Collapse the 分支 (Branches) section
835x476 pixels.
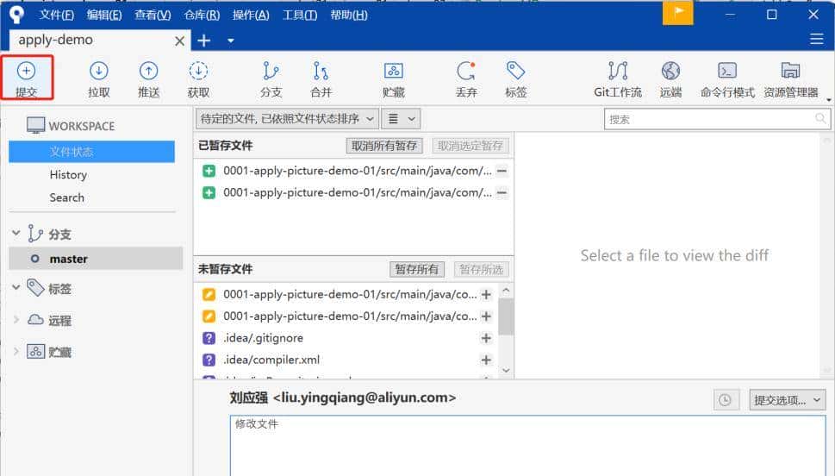(16, 233)
